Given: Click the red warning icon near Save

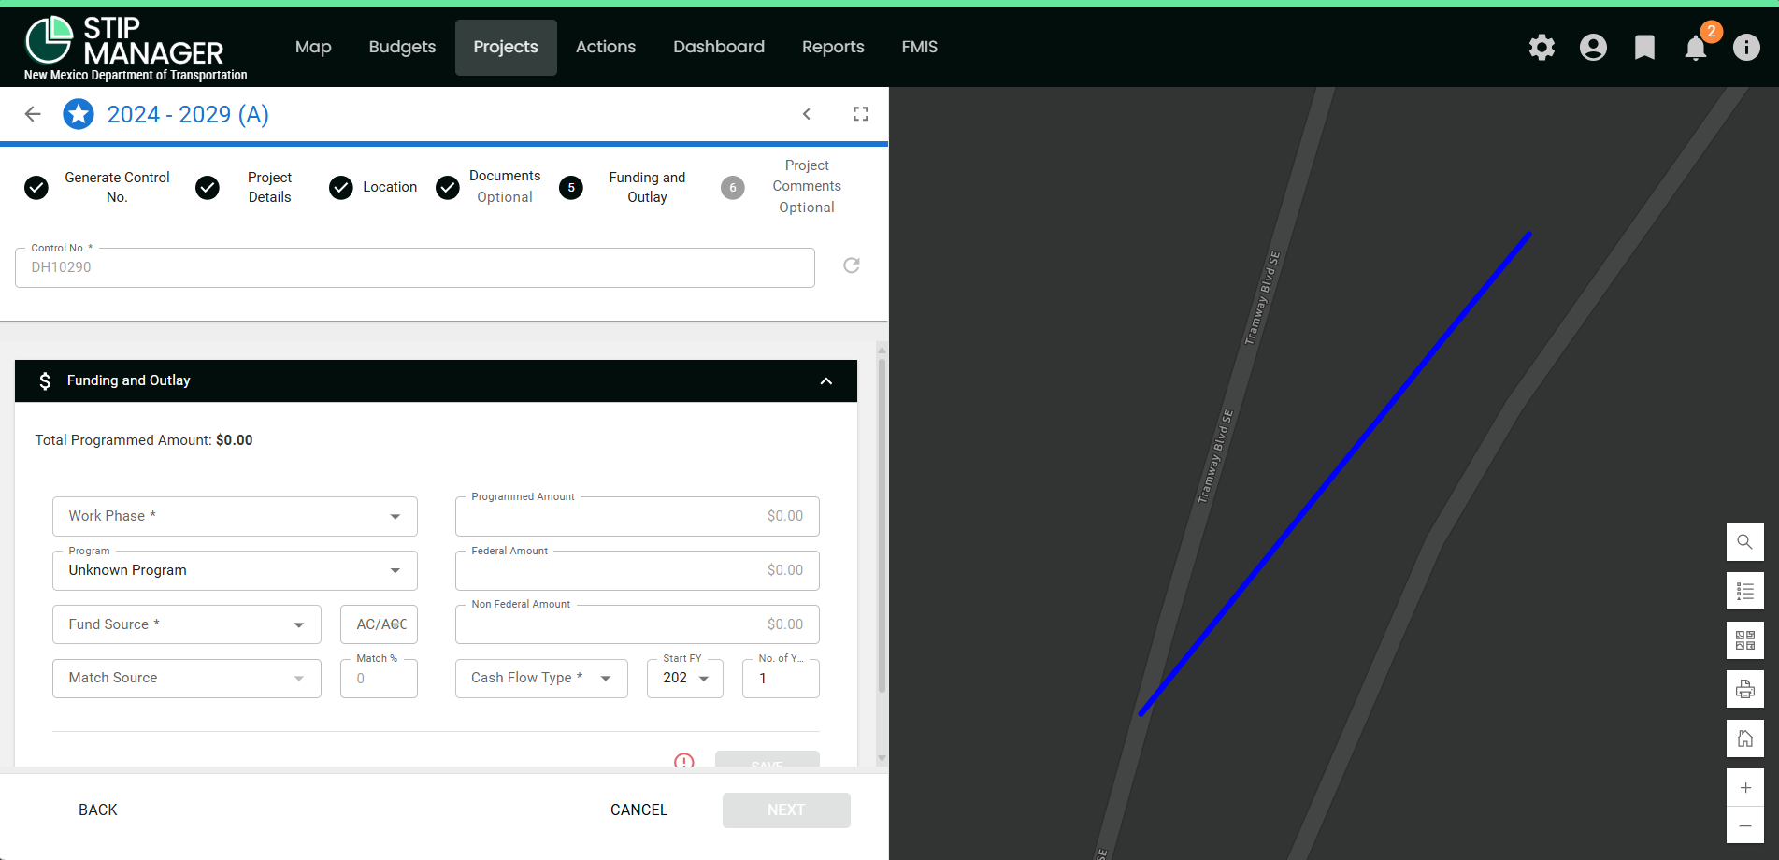Looking at the screenshot, I should click(684, 761).
